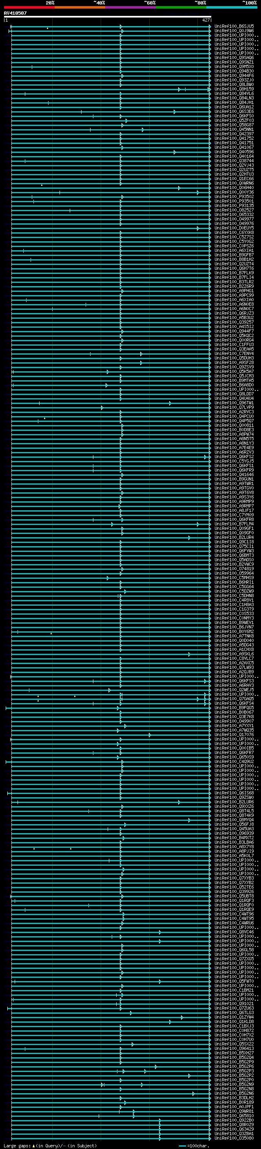Select the UniRef100_Q6KFS0 label
Image resolution: width=261 pixels, height=1149 pixels.
click(x=234, y=116)
